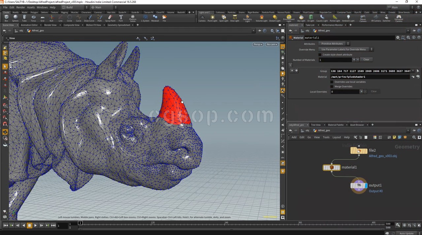
Task: Switch to the Take List tab
Action: [x=310, y=25]
